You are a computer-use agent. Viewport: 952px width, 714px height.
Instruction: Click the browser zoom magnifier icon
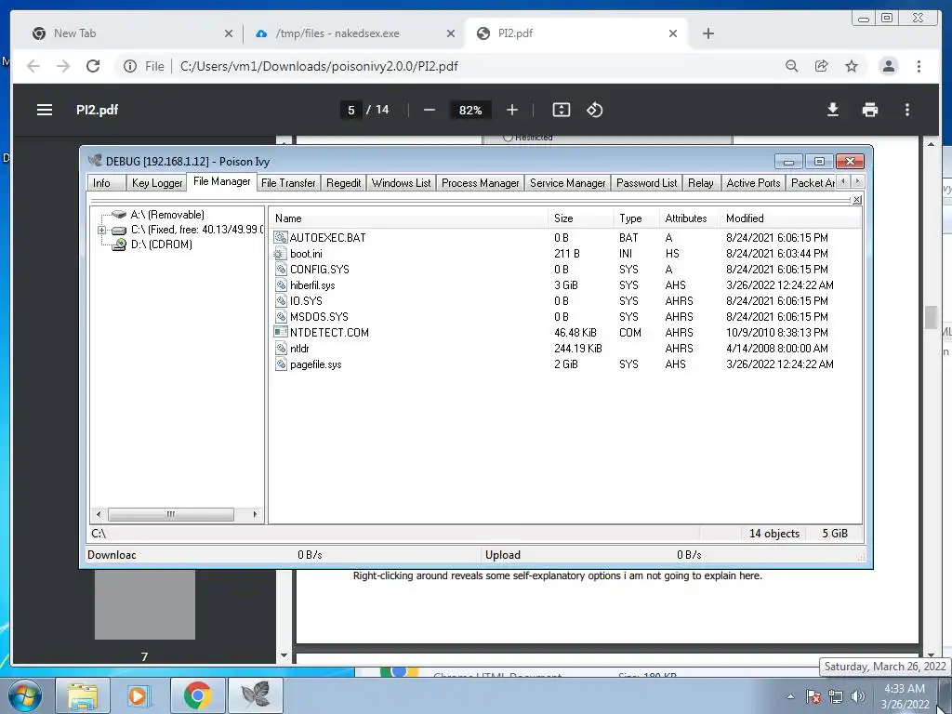(x=792, y=66)
